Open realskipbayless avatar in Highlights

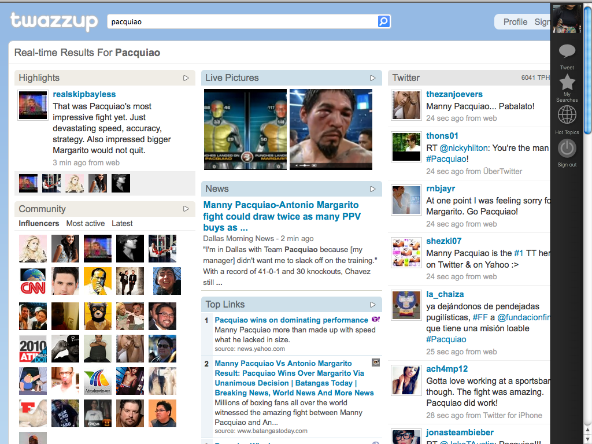point(33,105)
